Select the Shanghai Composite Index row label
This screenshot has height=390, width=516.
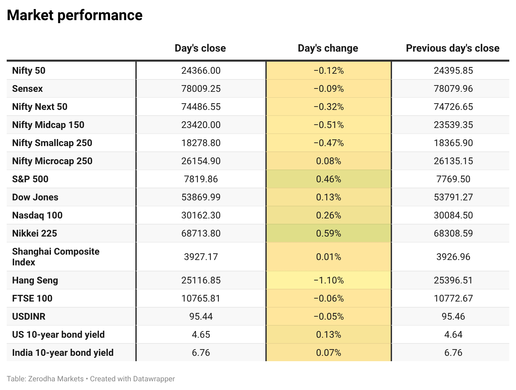56,257
